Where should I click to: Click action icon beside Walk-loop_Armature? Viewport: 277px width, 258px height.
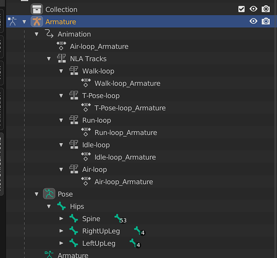(x=86, y=83)
